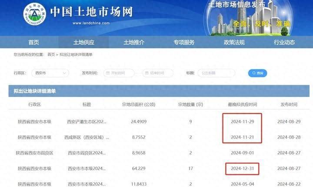Select the area value 11.8433
Viewport: 313px width, 190px height.
tap(139, 184)
